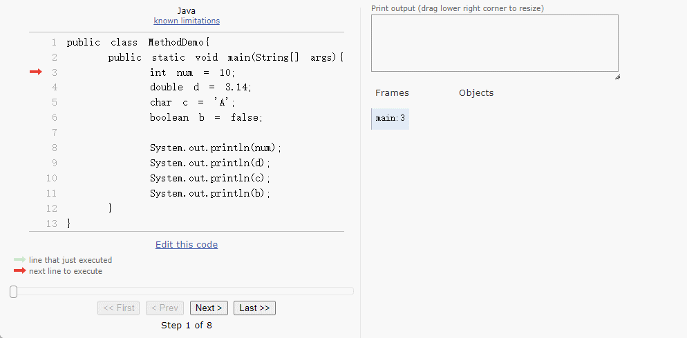The height and width of the screenshot is (338, 687).
Task: Click the 'boolean b = false' code line
Action: point(206,117)
